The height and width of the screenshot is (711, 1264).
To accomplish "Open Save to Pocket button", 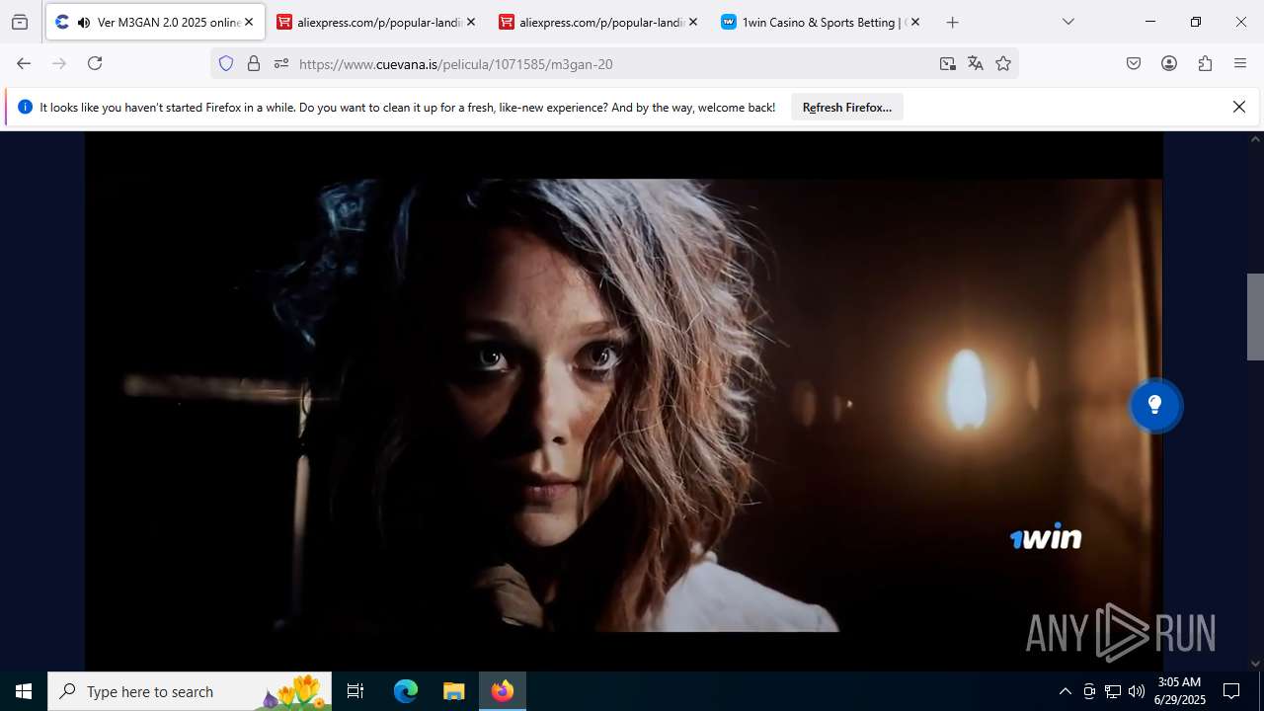I will [x=1134, y=63].
